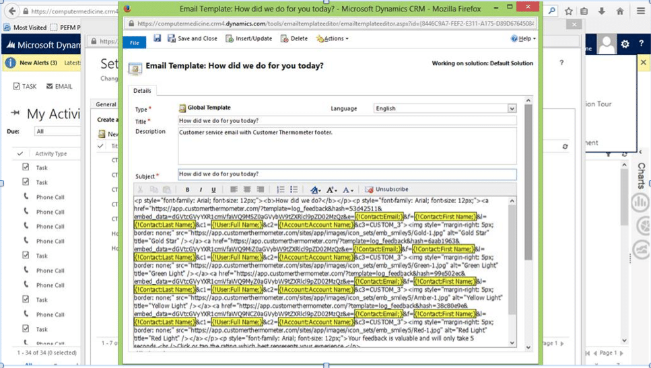
Task: Click the Firefox home icon
Action: [620, 11]
